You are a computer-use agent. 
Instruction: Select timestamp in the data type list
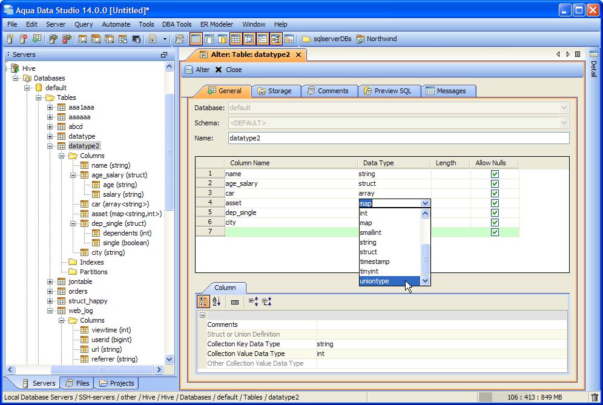click(389, 262)
